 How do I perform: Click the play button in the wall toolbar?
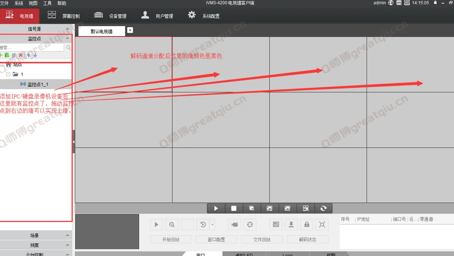(x=216, y=208)
